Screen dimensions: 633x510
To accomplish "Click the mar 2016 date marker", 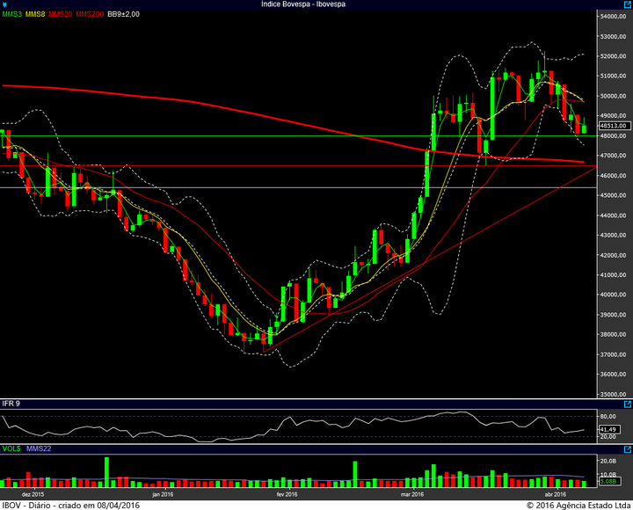I will click(x=411, y=494).
